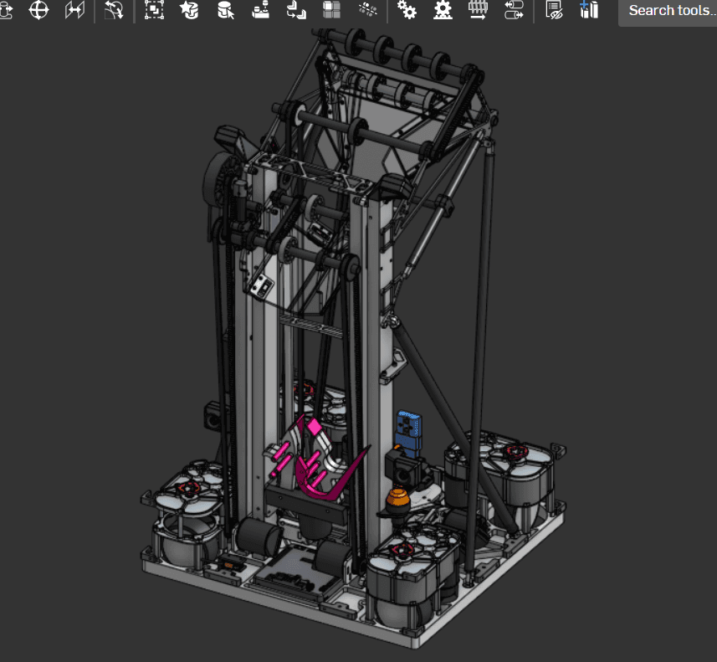Select the orange cylindrical part in model
The image size is (717, 662).
(397, 500)
